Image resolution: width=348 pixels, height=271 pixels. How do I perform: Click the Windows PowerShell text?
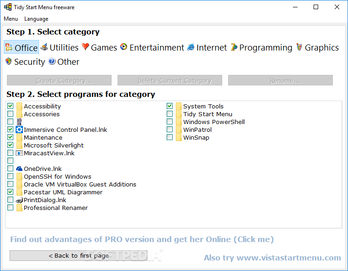[x=214, y=122]
